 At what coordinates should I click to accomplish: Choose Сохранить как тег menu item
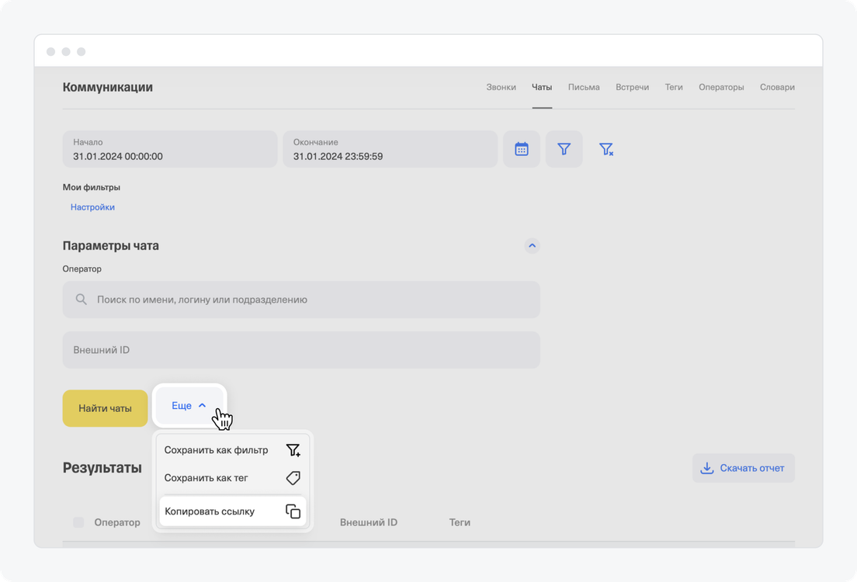tap(233, 477)
